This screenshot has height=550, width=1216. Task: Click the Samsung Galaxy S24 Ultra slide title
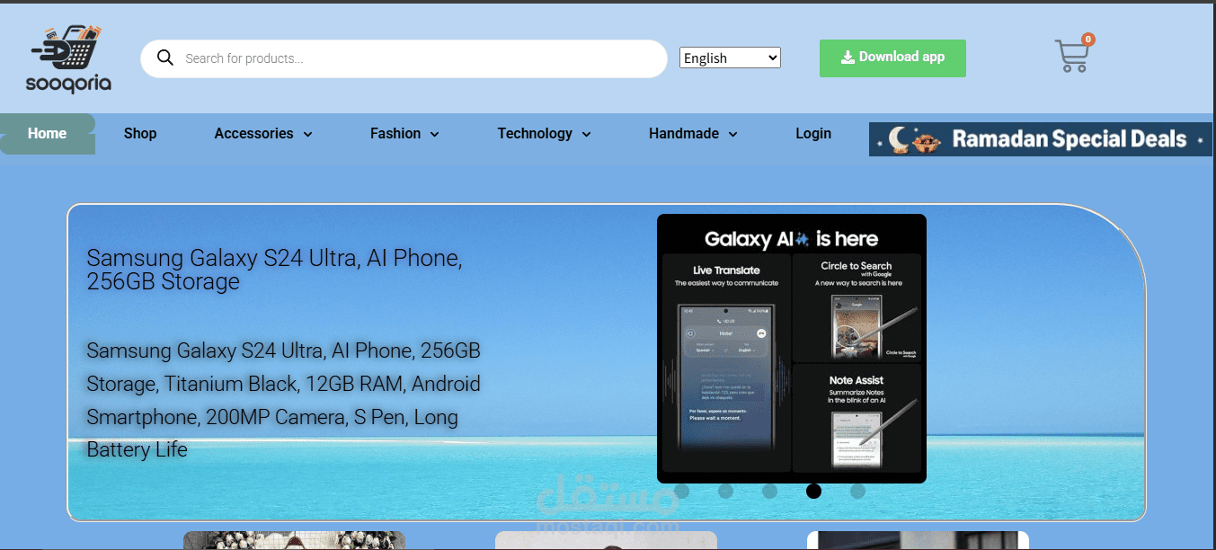(x=274, y=270)
